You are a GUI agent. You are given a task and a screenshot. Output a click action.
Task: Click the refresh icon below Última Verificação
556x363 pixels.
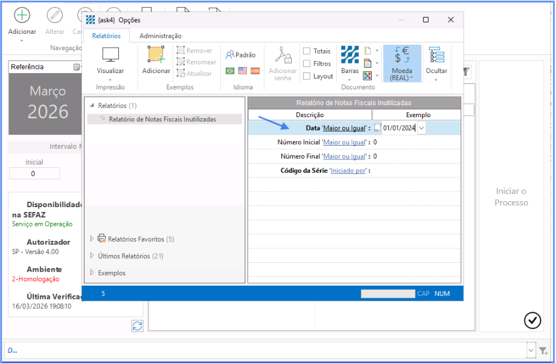coord(137,326)
